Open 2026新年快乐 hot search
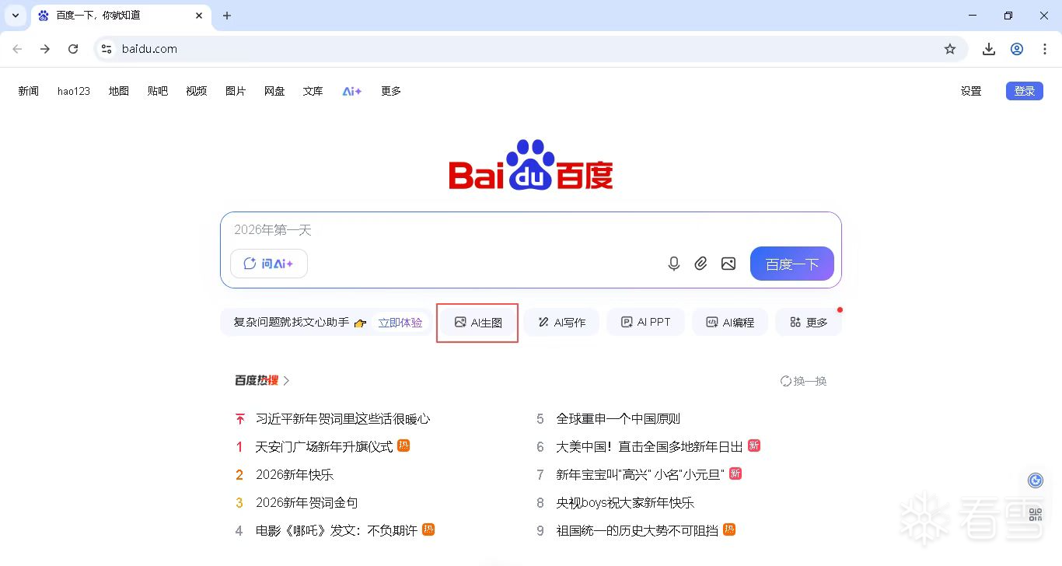 pyautogui.click(x=295, y=475)
